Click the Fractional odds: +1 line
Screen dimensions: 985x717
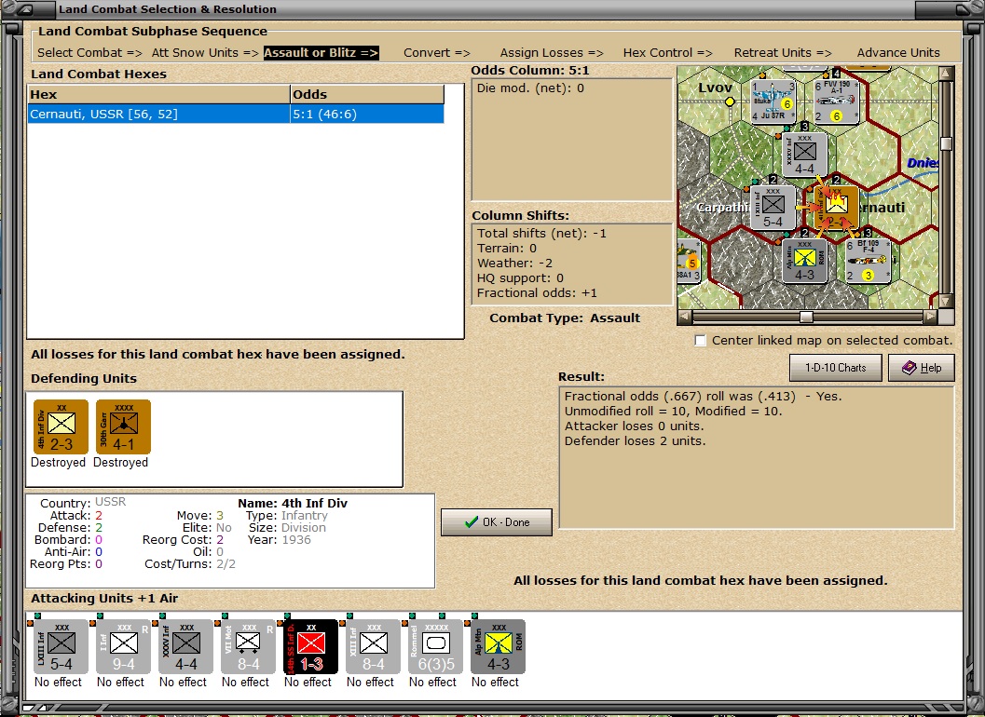point(537,293)
